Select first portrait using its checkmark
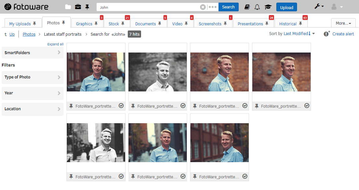This screenshot has width=359, height=190. point(121,106)
